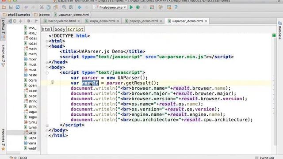
Task: Click the html breadcrumb in editor
Action: 47,29
